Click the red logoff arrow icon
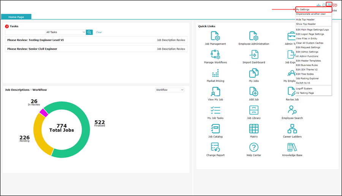The image size is (342, 196). point(335,5)
